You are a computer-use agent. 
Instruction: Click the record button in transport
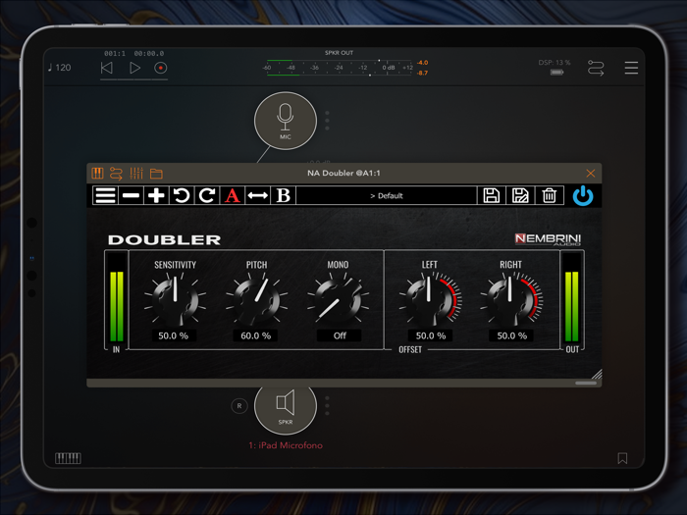pyautogui.click(x=161, y=68)
